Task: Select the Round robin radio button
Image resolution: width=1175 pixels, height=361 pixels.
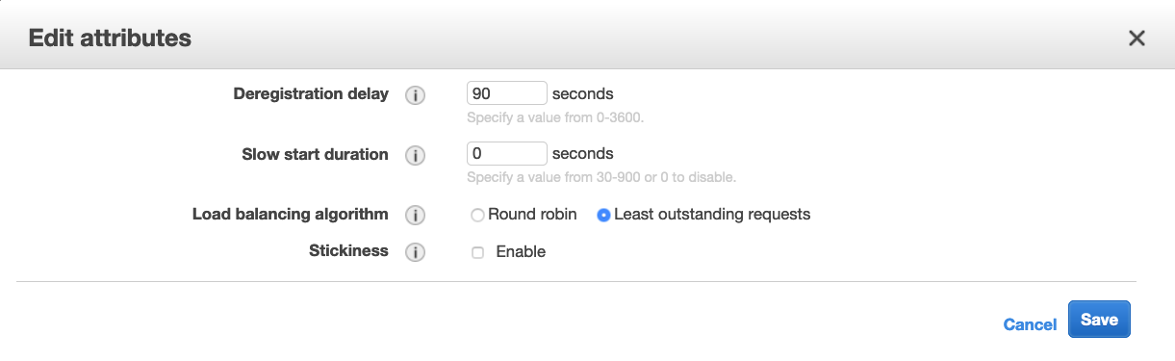Action: 477,216
